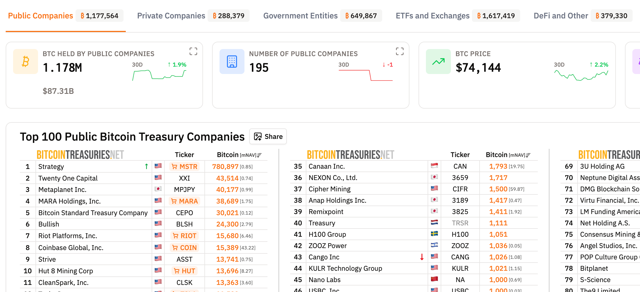This screenshot has width=640, height=292.
Task: Click the Bitcoin symbol icon in BTC held card
Action: click(26, 62)
